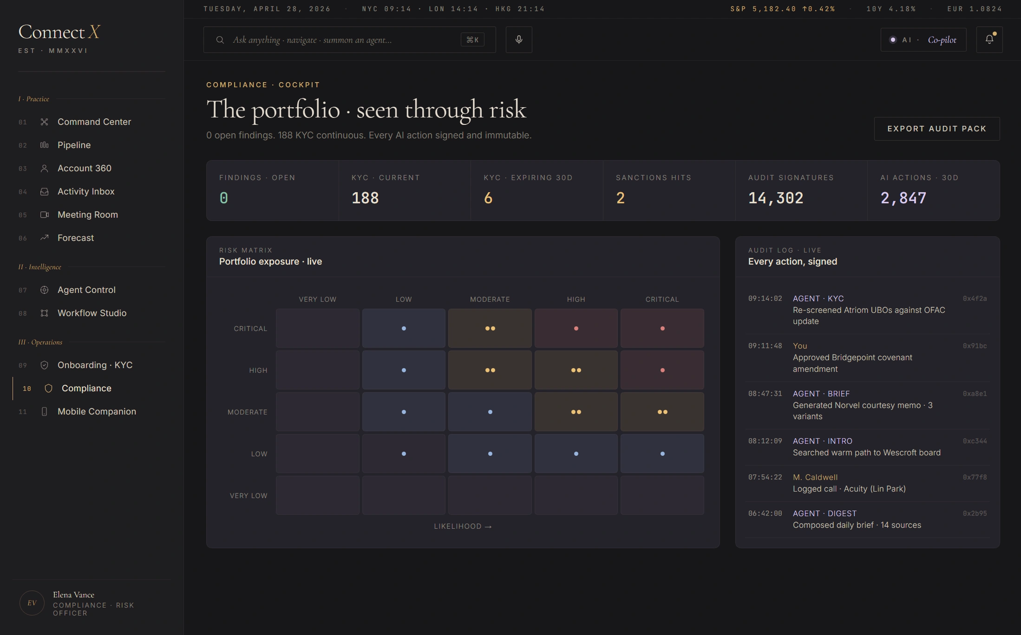Click the Meeting Room camera icon
1021x635 pixels.
tap(44, 214)
